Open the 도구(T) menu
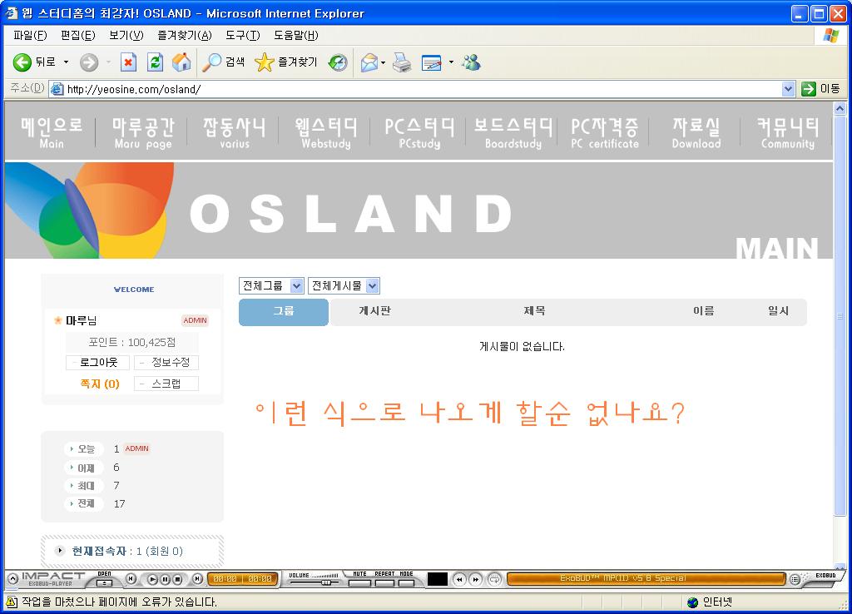852x614 pixels. pyautogui.click(x=242, y=35)
